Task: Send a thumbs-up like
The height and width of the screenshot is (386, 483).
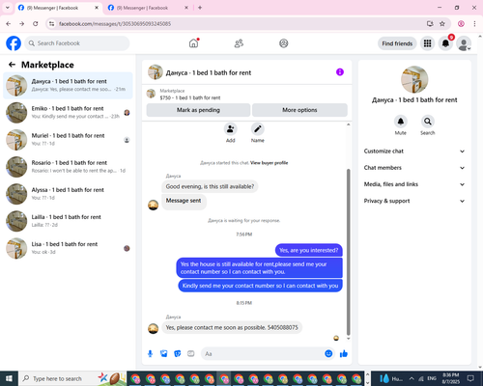Action: tap(344, 354)
